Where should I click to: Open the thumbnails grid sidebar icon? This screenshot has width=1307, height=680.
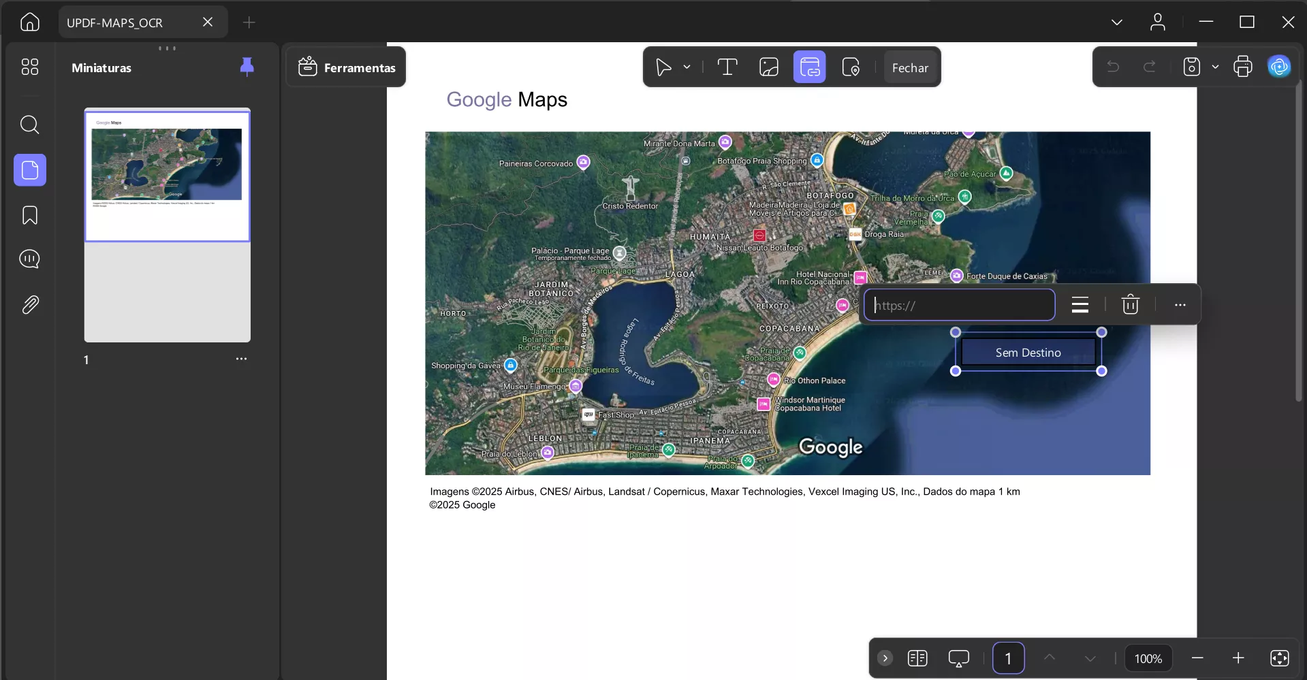click(30, 67)
